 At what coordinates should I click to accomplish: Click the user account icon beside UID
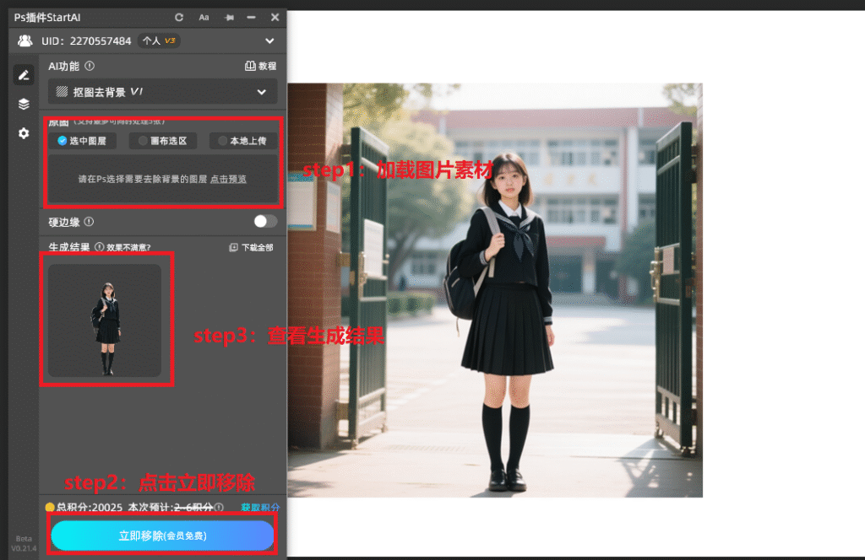pos(25,40)
